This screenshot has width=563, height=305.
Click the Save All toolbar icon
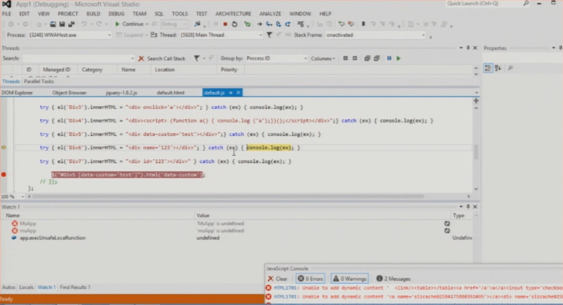click(x=71, y=24)
